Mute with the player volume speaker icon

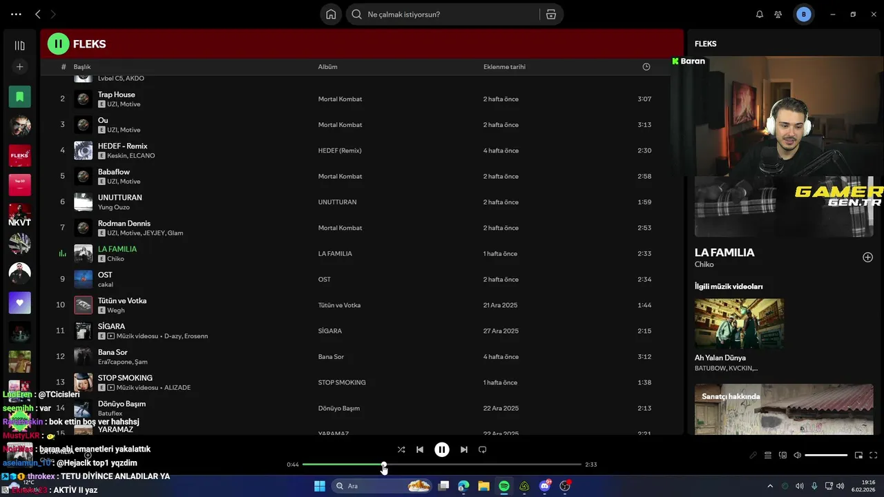click(797, 456)
